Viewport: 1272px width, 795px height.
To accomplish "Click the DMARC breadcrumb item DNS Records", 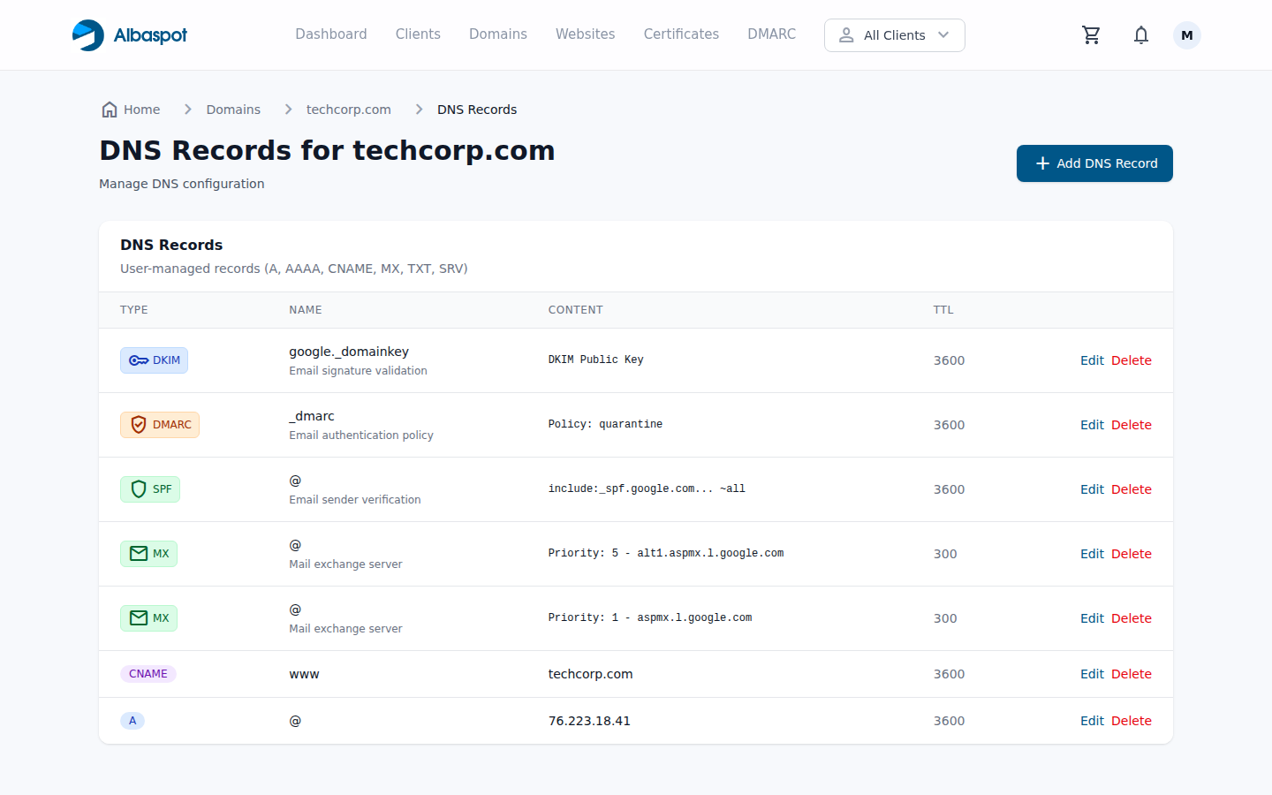I will (x=476, y=109).
